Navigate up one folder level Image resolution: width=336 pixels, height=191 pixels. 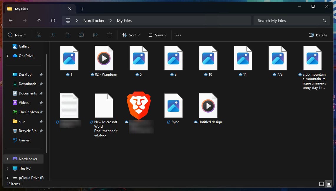coord(39,21)
